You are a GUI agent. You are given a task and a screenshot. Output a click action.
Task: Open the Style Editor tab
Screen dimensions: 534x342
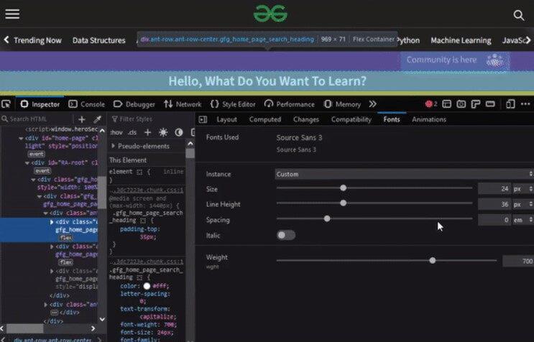click(x=233, y=104)
